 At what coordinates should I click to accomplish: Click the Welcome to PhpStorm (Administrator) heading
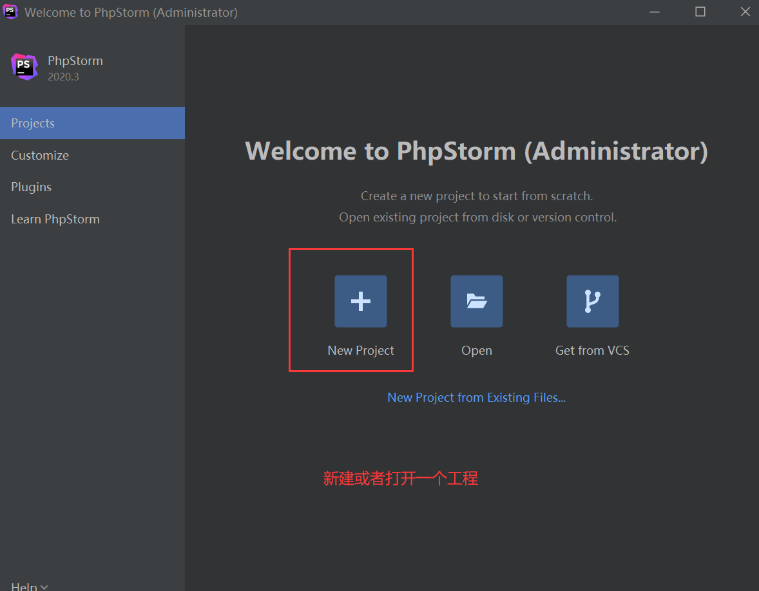pos(476,151)
